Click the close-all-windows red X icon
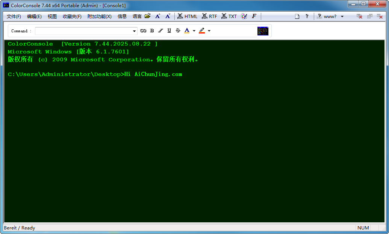 pos(359,17)
